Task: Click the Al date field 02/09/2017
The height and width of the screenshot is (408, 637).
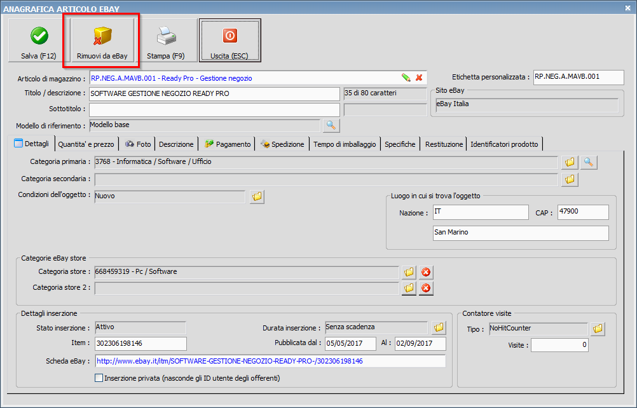Action: [x=420, y=343]
